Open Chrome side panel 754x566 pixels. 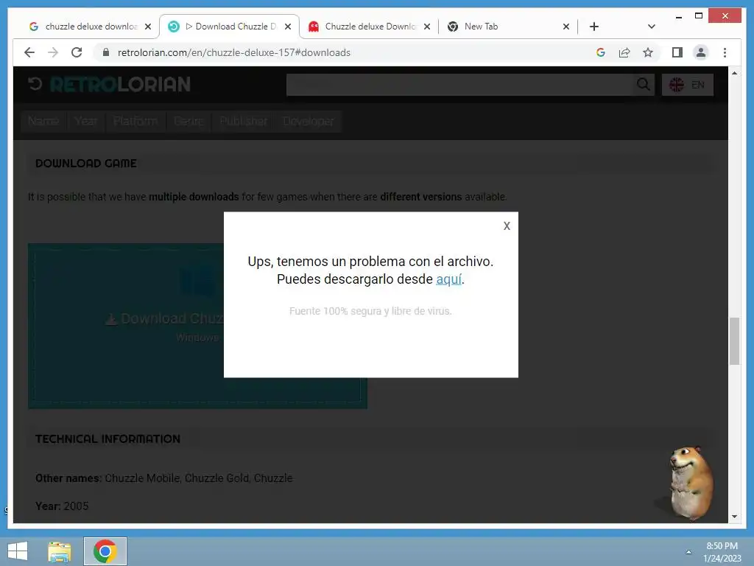(x=677, y=52)
